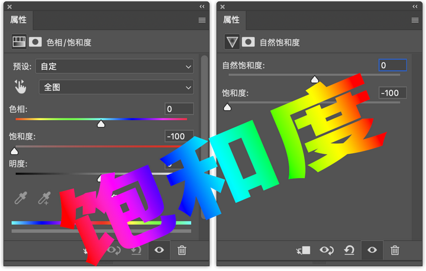Viewport: 426px width, 271px height.
Task: Collapse the right panel with double arrows
Action: (415, 7)
